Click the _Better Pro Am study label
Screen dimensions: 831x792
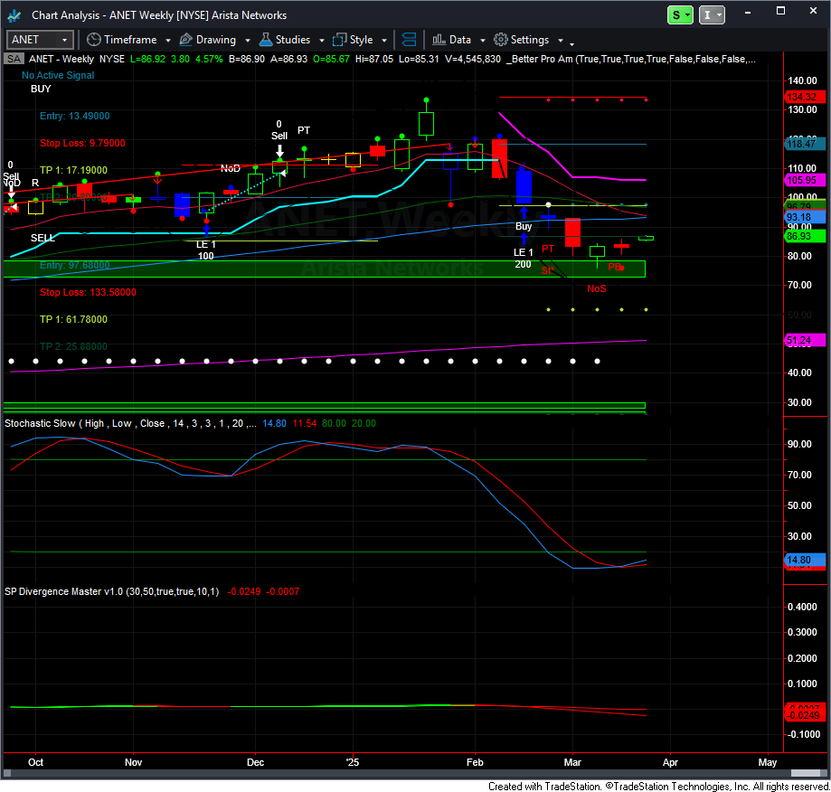pos(631,59)
